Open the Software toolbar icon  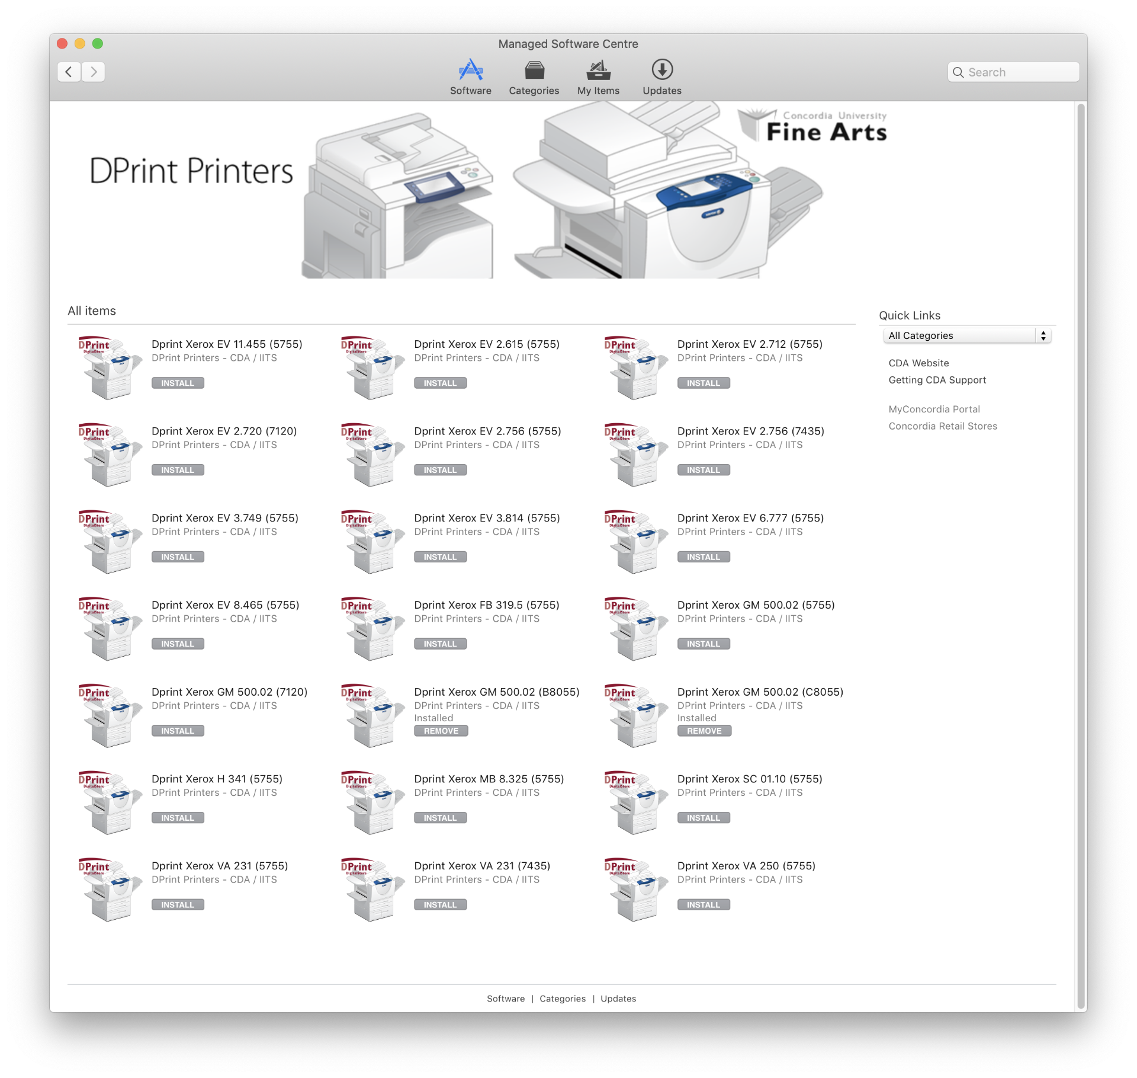point(470,77)
